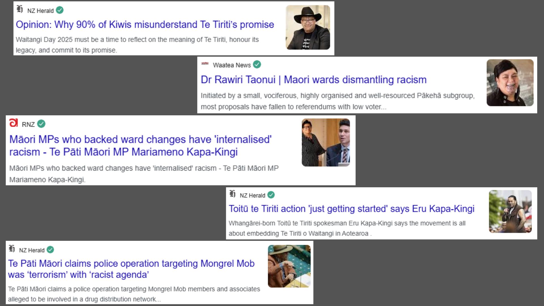Click the thumbnail of the man in a black hat
This screenshot has width=544, height=306.
[308, 27]
